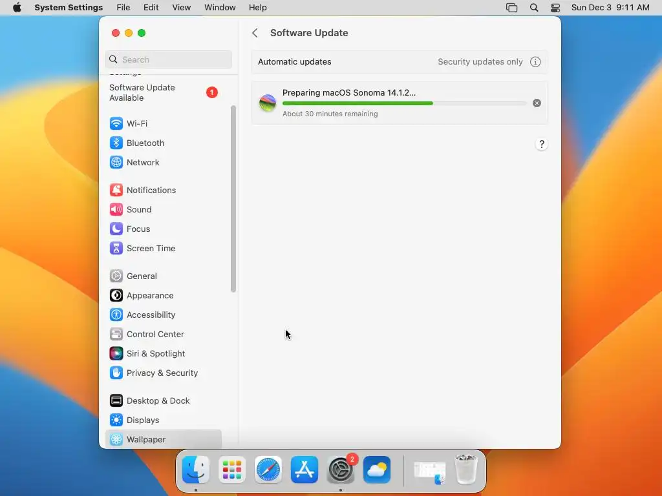Open App Store from the Dock
662x496 pixels.
[304, 470]
